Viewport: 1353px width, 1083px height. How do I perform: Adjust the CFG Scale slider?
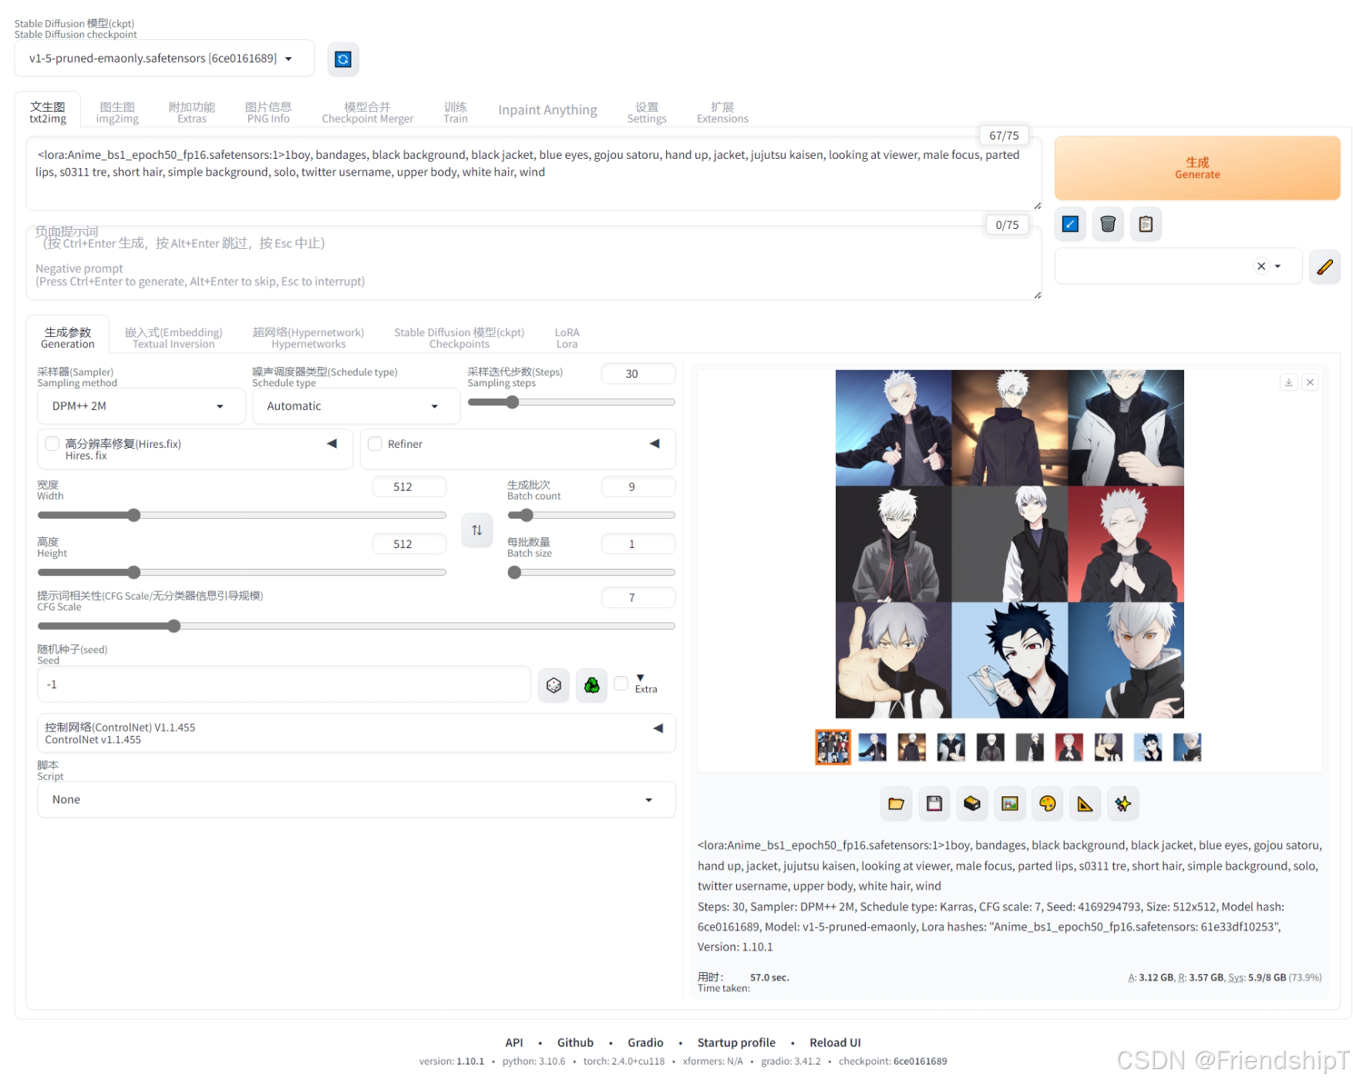(x=173, y=626)
